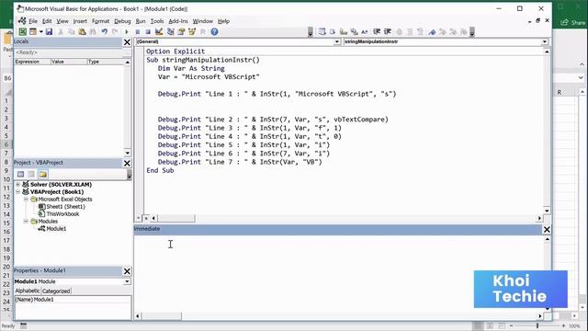Viewport: 588px width, 331px height.
Task: Click the Excel Share button behind VBA window
Action: click(573, 22)
